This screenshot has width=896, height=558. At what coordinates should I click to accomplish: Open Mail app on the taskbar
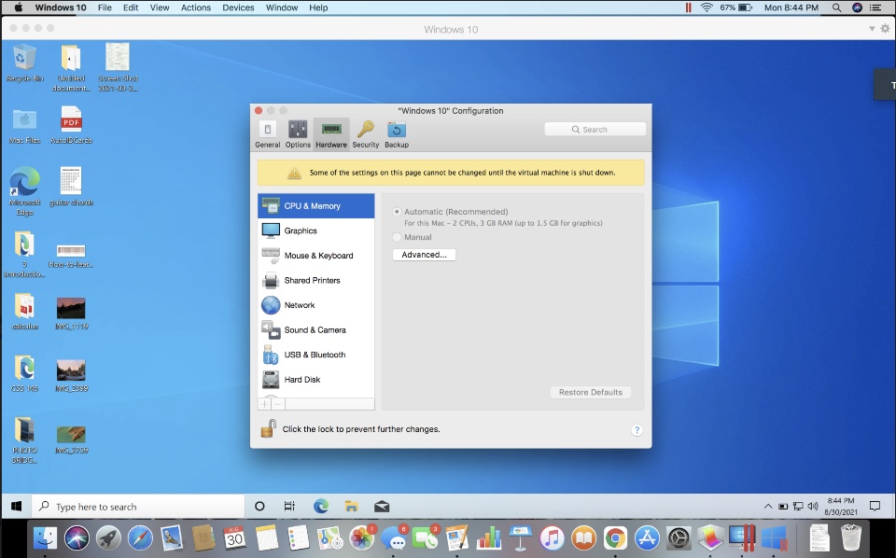pyautogui.click(x=382, y=506)
